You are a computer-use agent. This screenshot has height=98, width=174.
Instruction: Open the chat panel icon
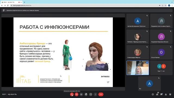161,94
